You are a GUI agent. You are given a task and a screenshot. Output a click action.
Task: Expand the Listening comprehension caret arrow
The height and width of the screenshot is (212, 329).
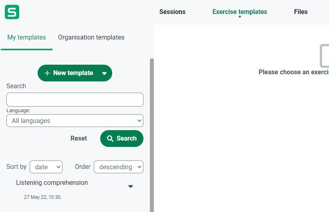[x=130, y=186]
